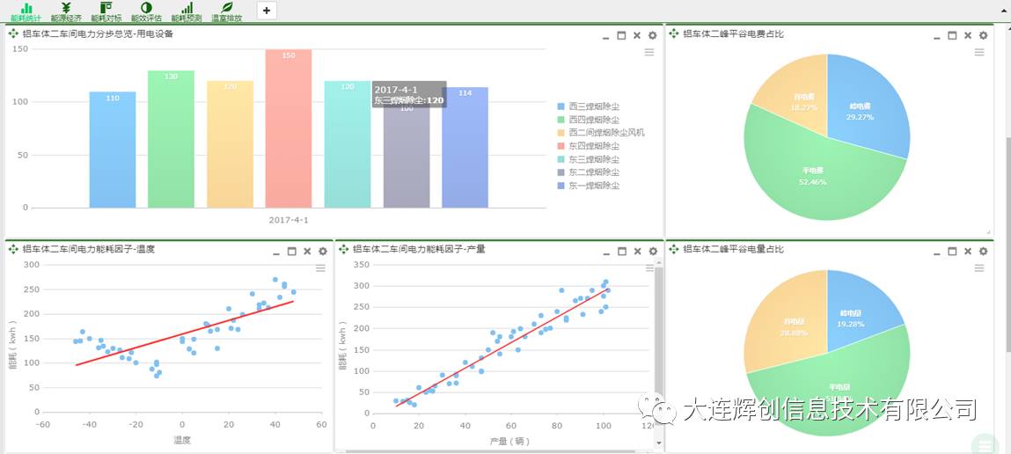This screenshot has width=1011, height=454.
Task: Open the 温室排放 leaf icon
Action: [226, 11]
